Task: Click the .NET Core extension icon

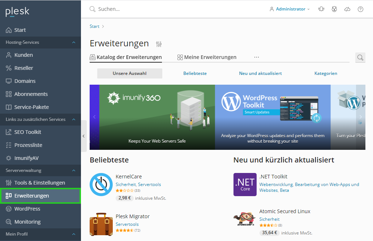Action: (x=245, y=185)
